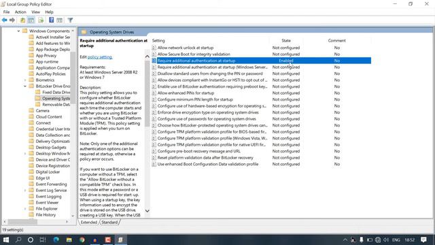
Task: Click the export list toolbar icon
Action: [41, 20]
